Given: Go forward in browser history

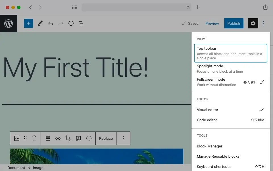Looking at the screenshot, I should coord(40,7).
